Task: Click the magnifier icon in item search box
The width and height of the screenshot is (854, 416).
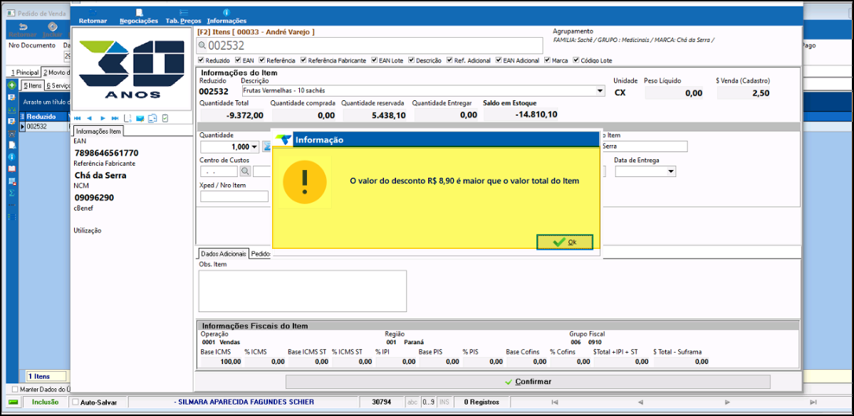Action: [202, 46]
